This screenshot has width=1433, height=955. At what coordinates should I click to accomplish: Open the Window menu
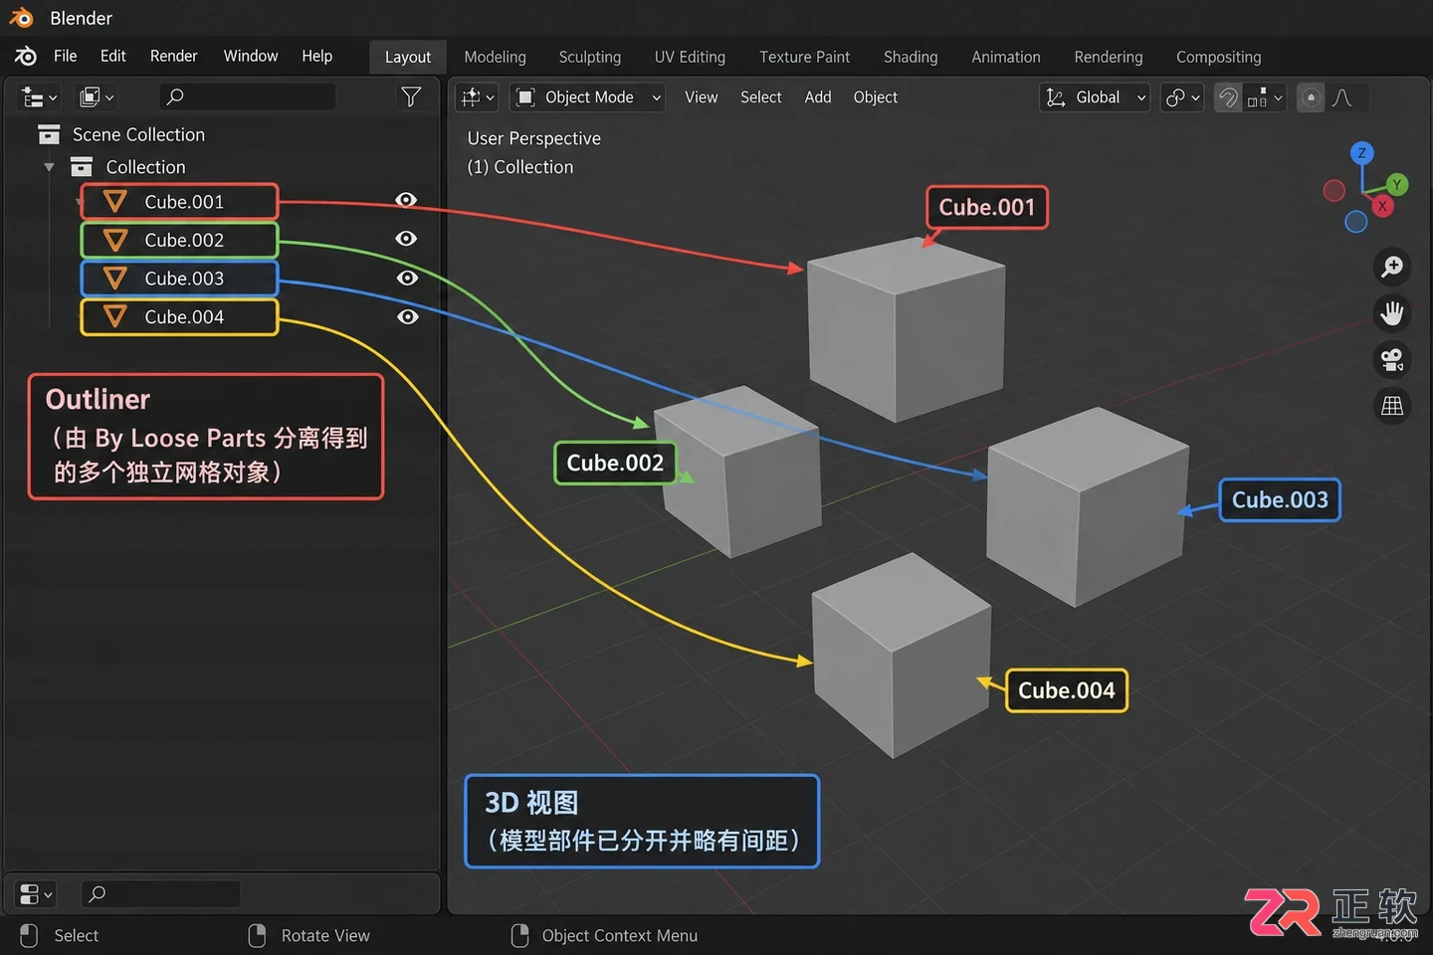pos(251,56)
